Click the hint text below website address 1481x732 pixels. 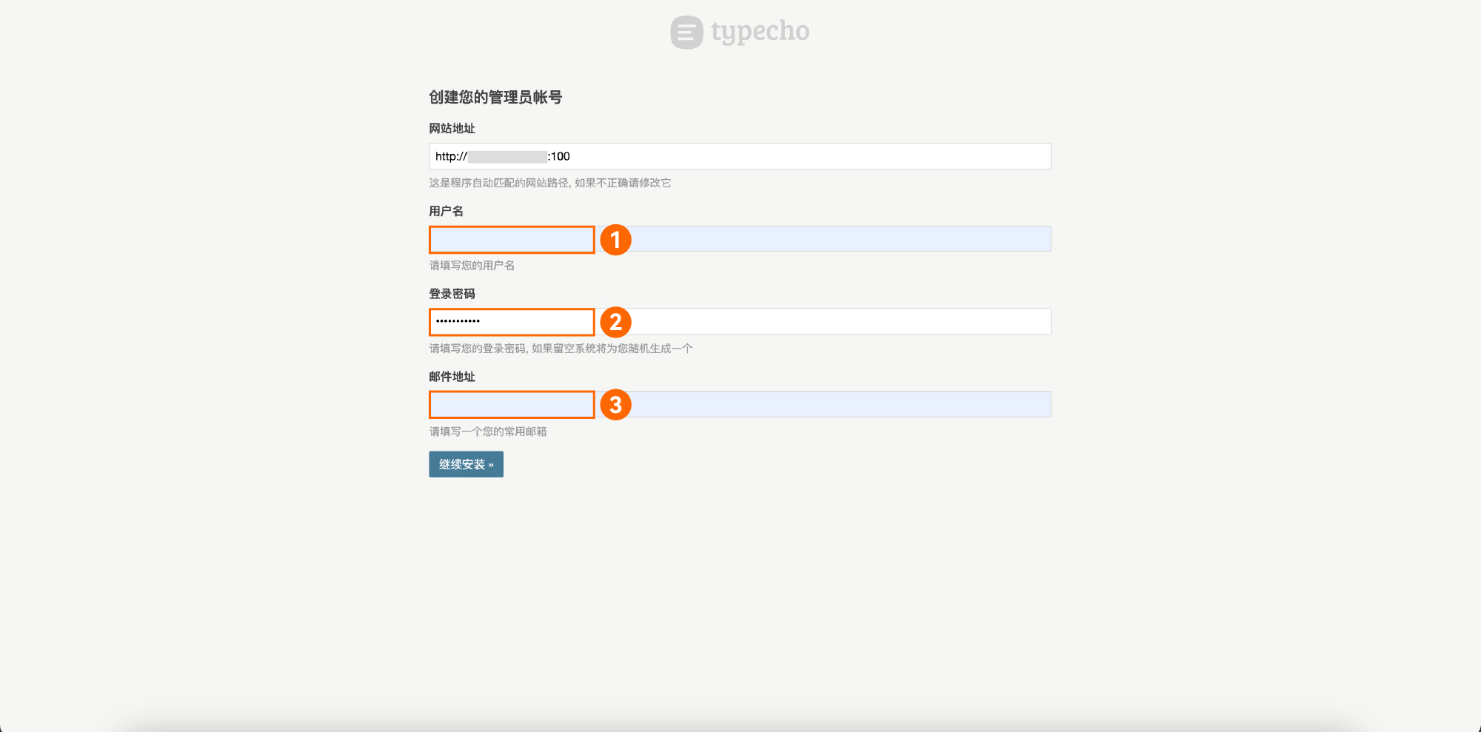point(549,183)
